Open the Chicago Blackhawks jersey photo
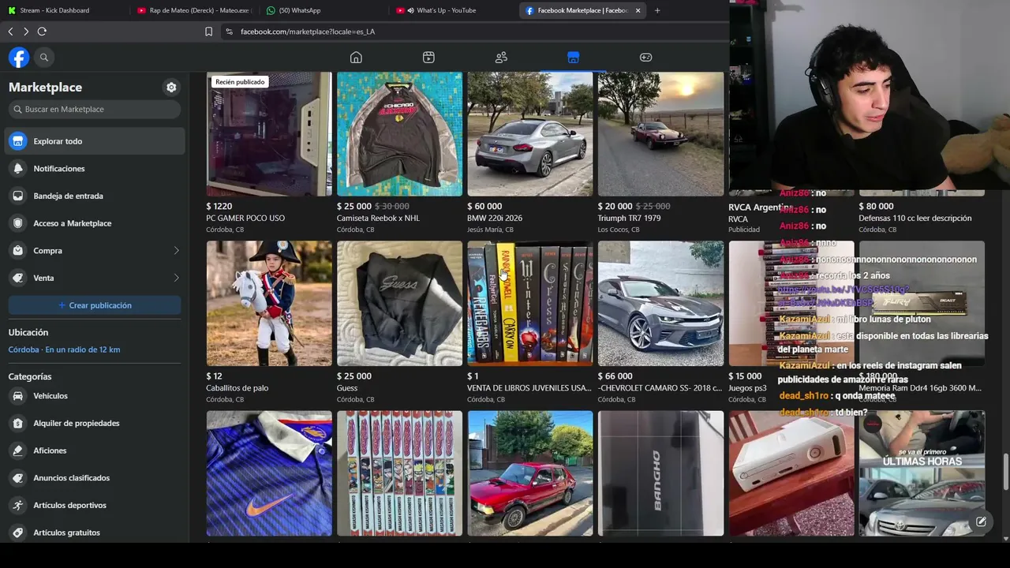 pyautogui.click(x=399, y=134)
